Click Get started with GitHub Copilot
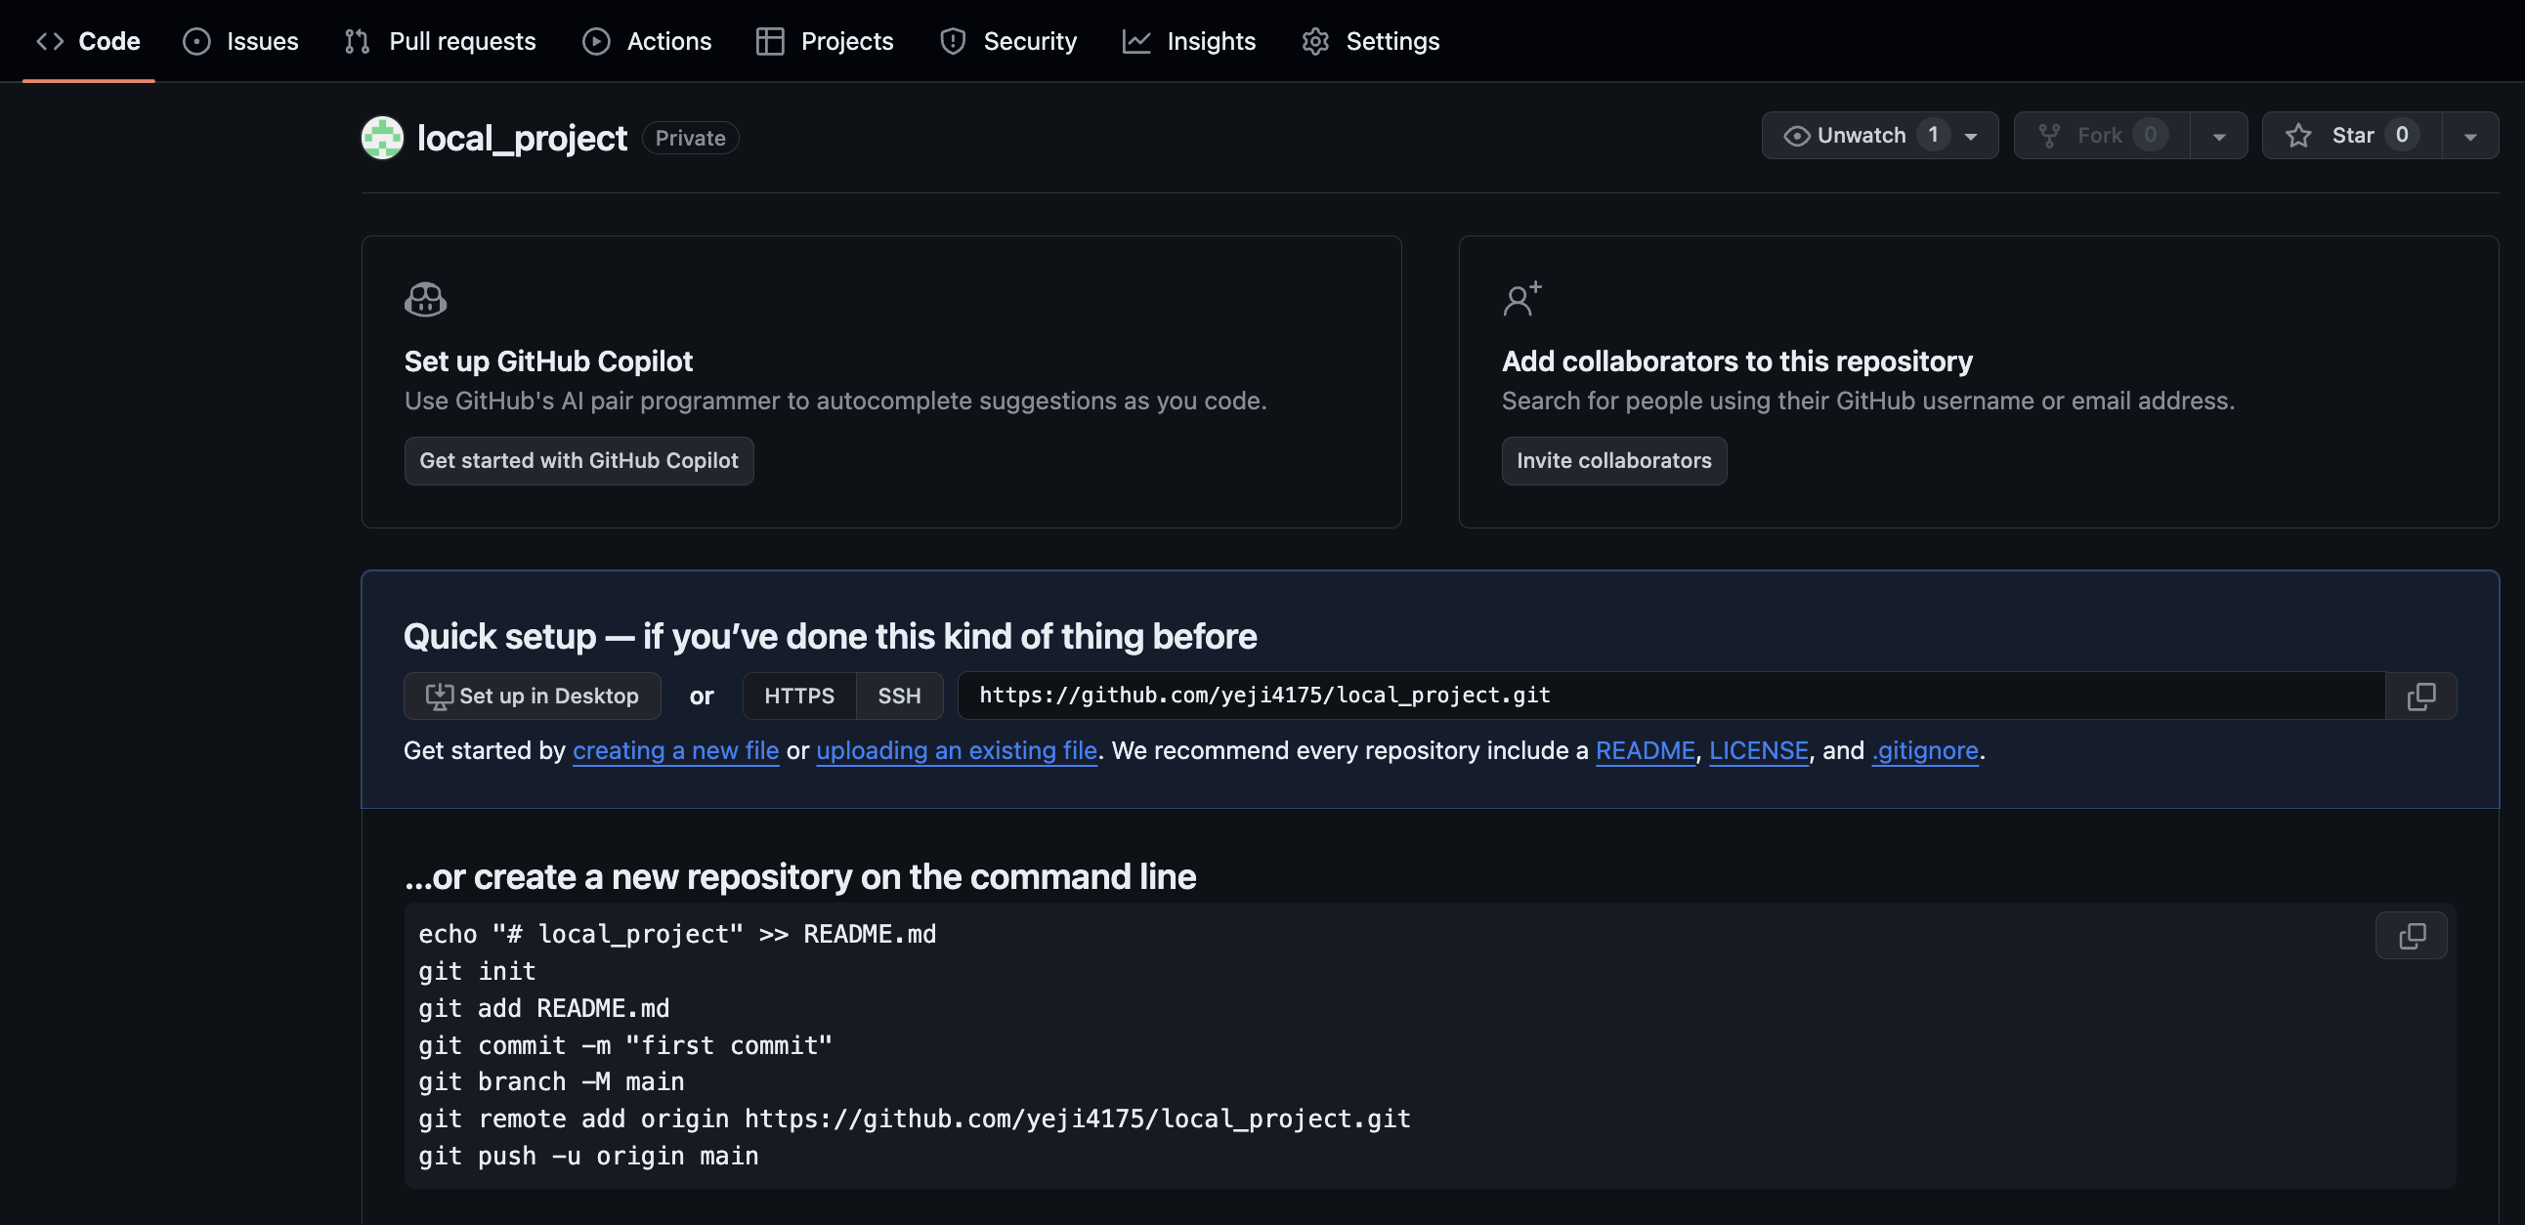The width and height of the screenshot is (2525, 1225). pos(578,461)
